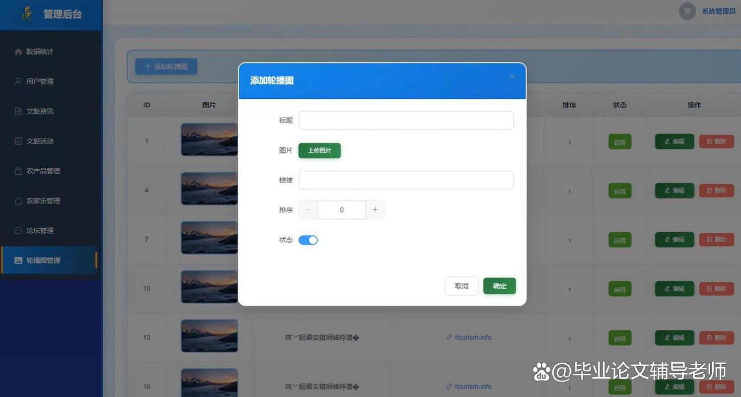Click the thumbnail image in row 7
The height and width of the screenshot is (397, 741).
(209, 238)
